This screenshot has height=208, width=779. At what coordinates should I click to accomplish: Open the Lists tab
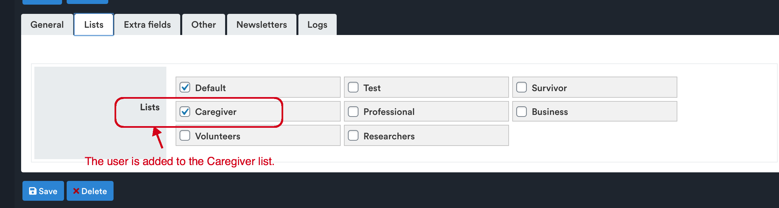pos(94,24)
